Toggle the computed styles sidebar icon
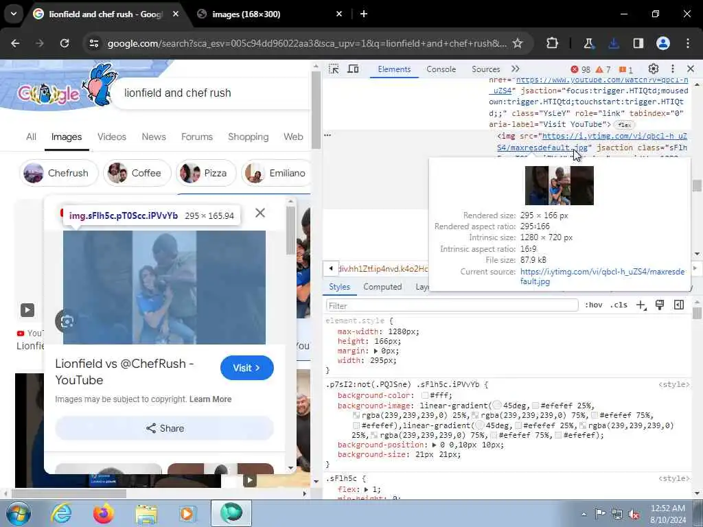The height and width of the screenshot is (527, 703). tap(679, 305)
